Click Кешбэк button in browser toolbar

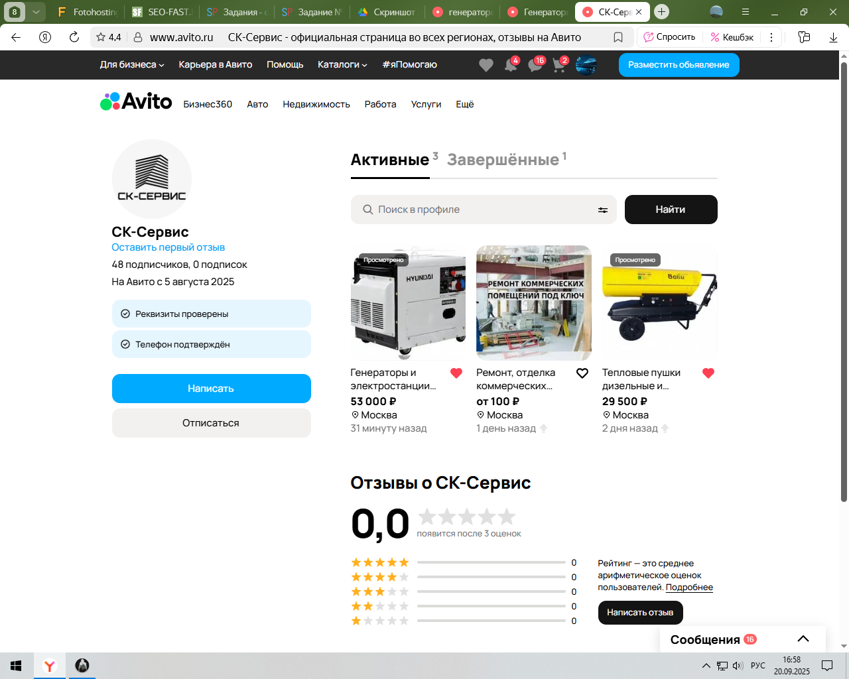tap(732, 37)
